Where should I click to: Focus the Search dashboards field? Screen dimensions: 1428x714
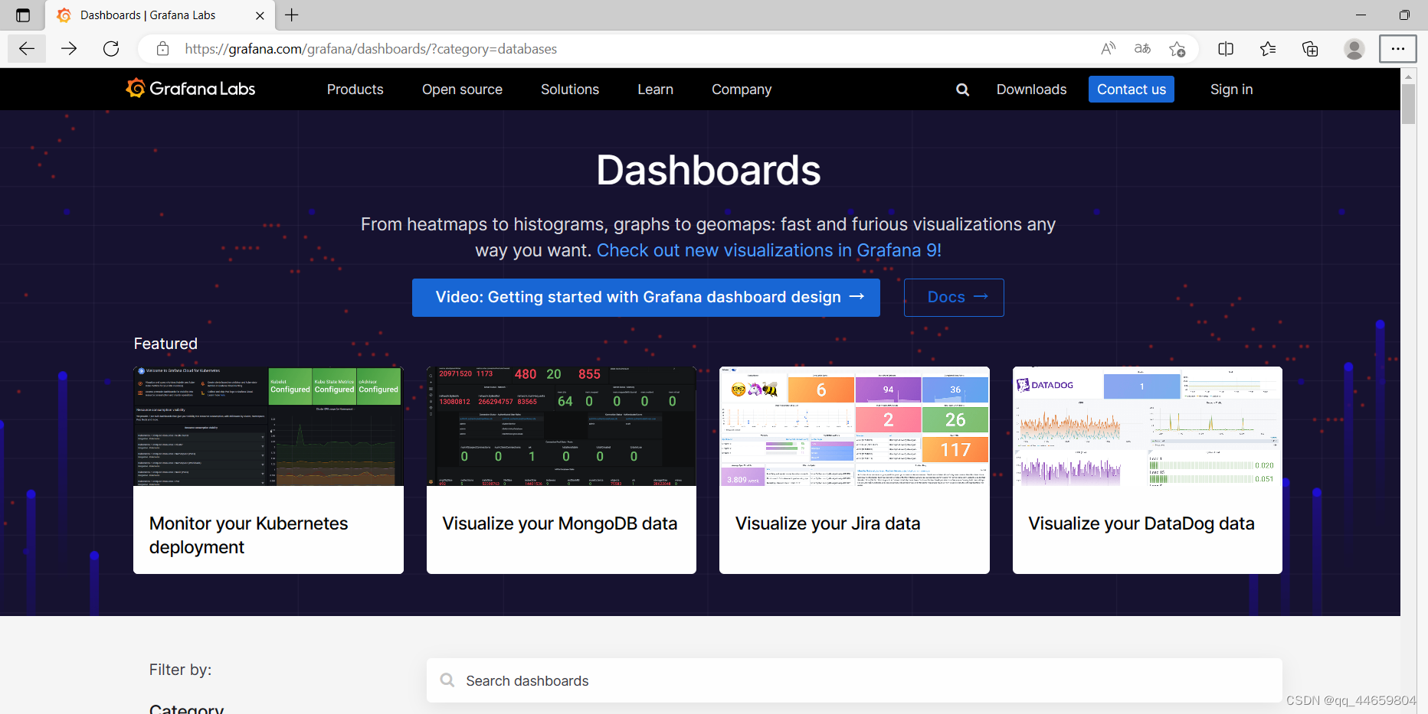[x=854, y=680]
